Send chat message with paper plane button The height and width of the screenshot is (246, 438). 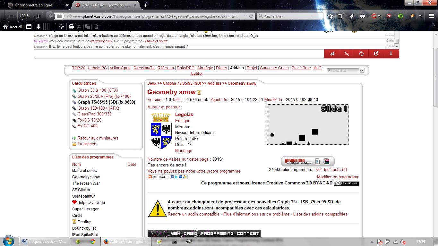332,54
